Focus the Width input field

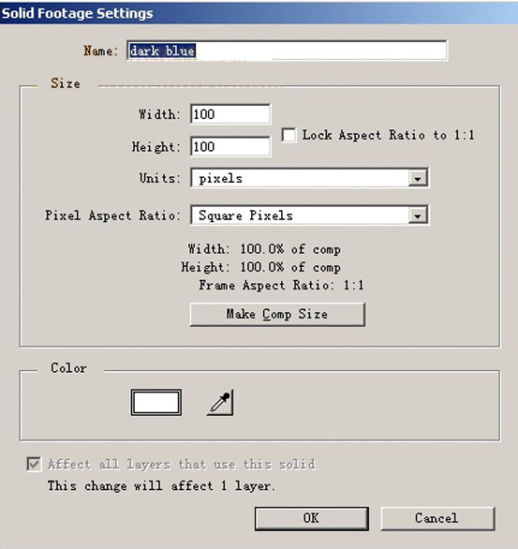click(230, 114)
